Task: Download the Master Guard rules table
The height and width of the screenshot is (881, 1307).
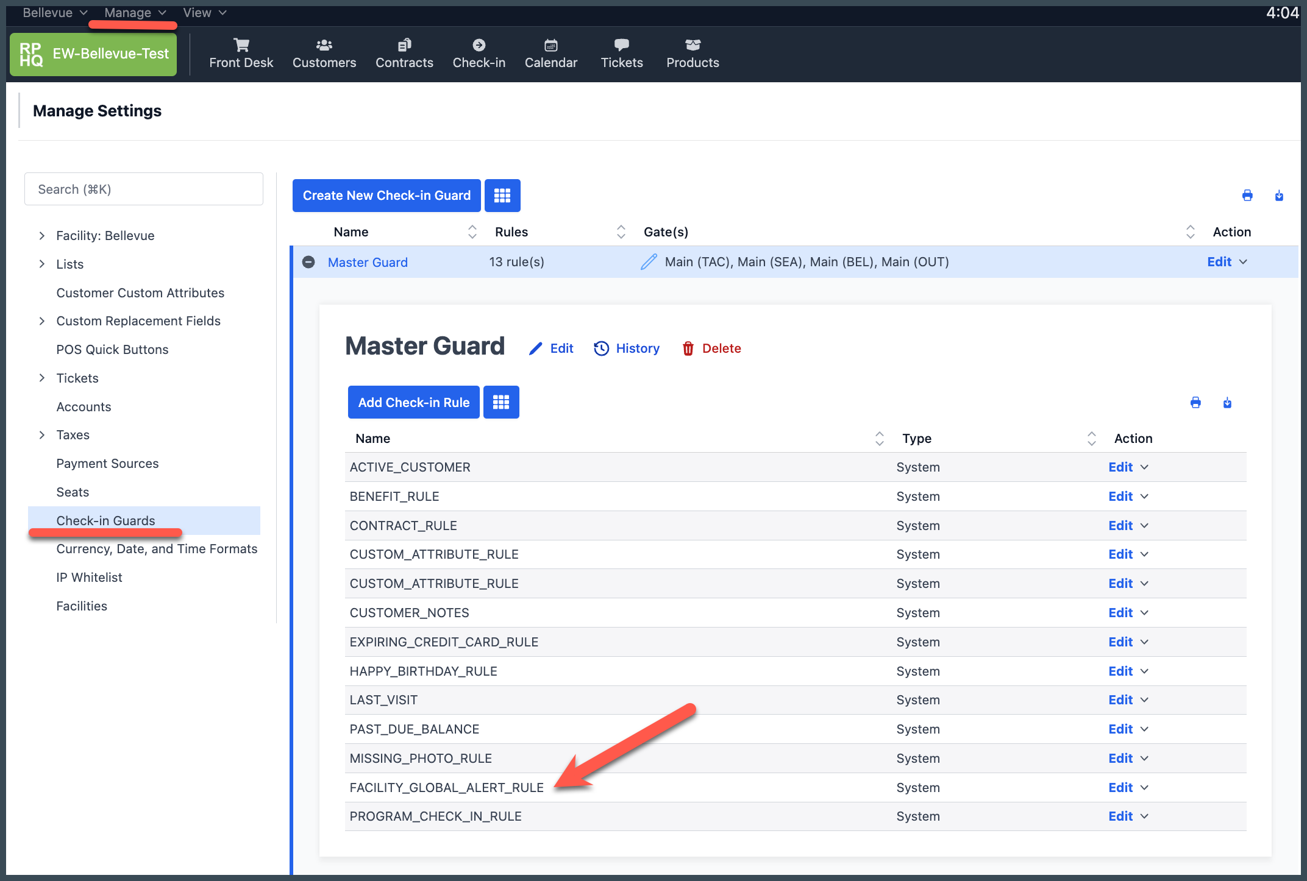Action: tap(1227, 403)
